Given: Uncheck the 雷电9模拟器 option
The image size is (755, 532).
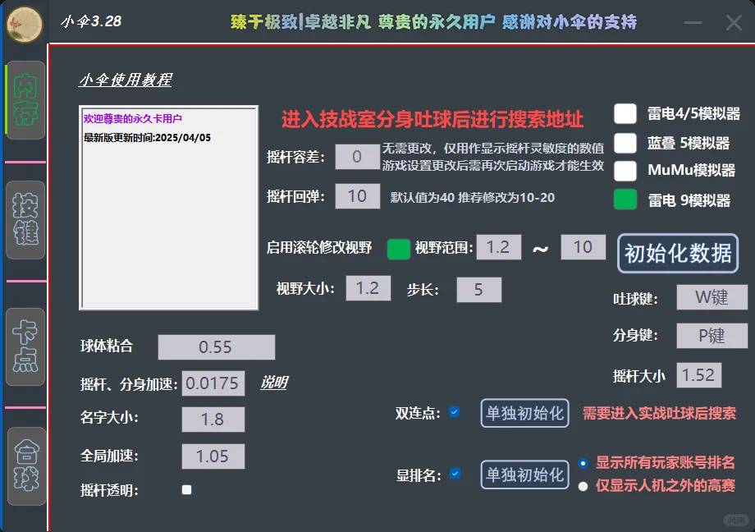Looking at the screenshot, I should click(x=627, y=199).
